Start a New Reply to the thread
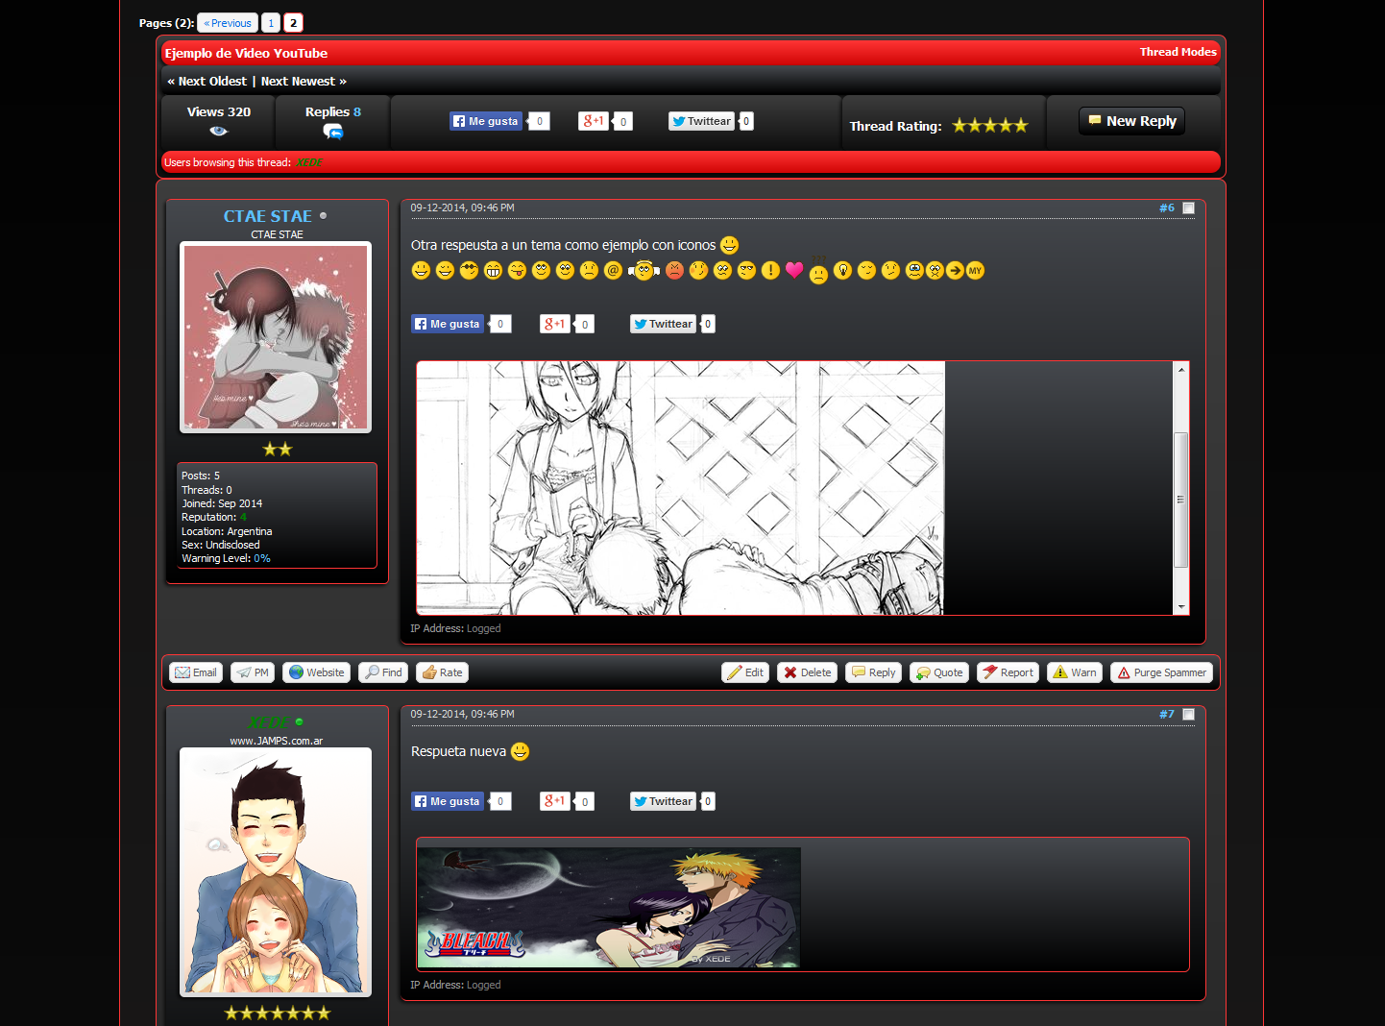1385x1026 pixels. 1131,121
